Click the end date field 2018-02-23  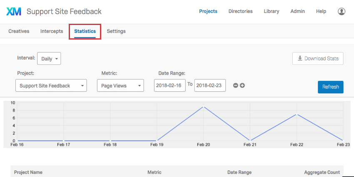210,86
